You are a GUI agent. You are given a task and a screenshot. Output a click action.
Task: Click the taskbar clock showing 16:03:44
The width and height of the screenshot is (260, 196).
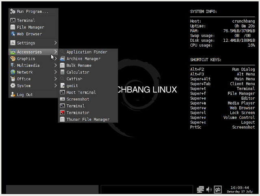(x=240, y=187)
